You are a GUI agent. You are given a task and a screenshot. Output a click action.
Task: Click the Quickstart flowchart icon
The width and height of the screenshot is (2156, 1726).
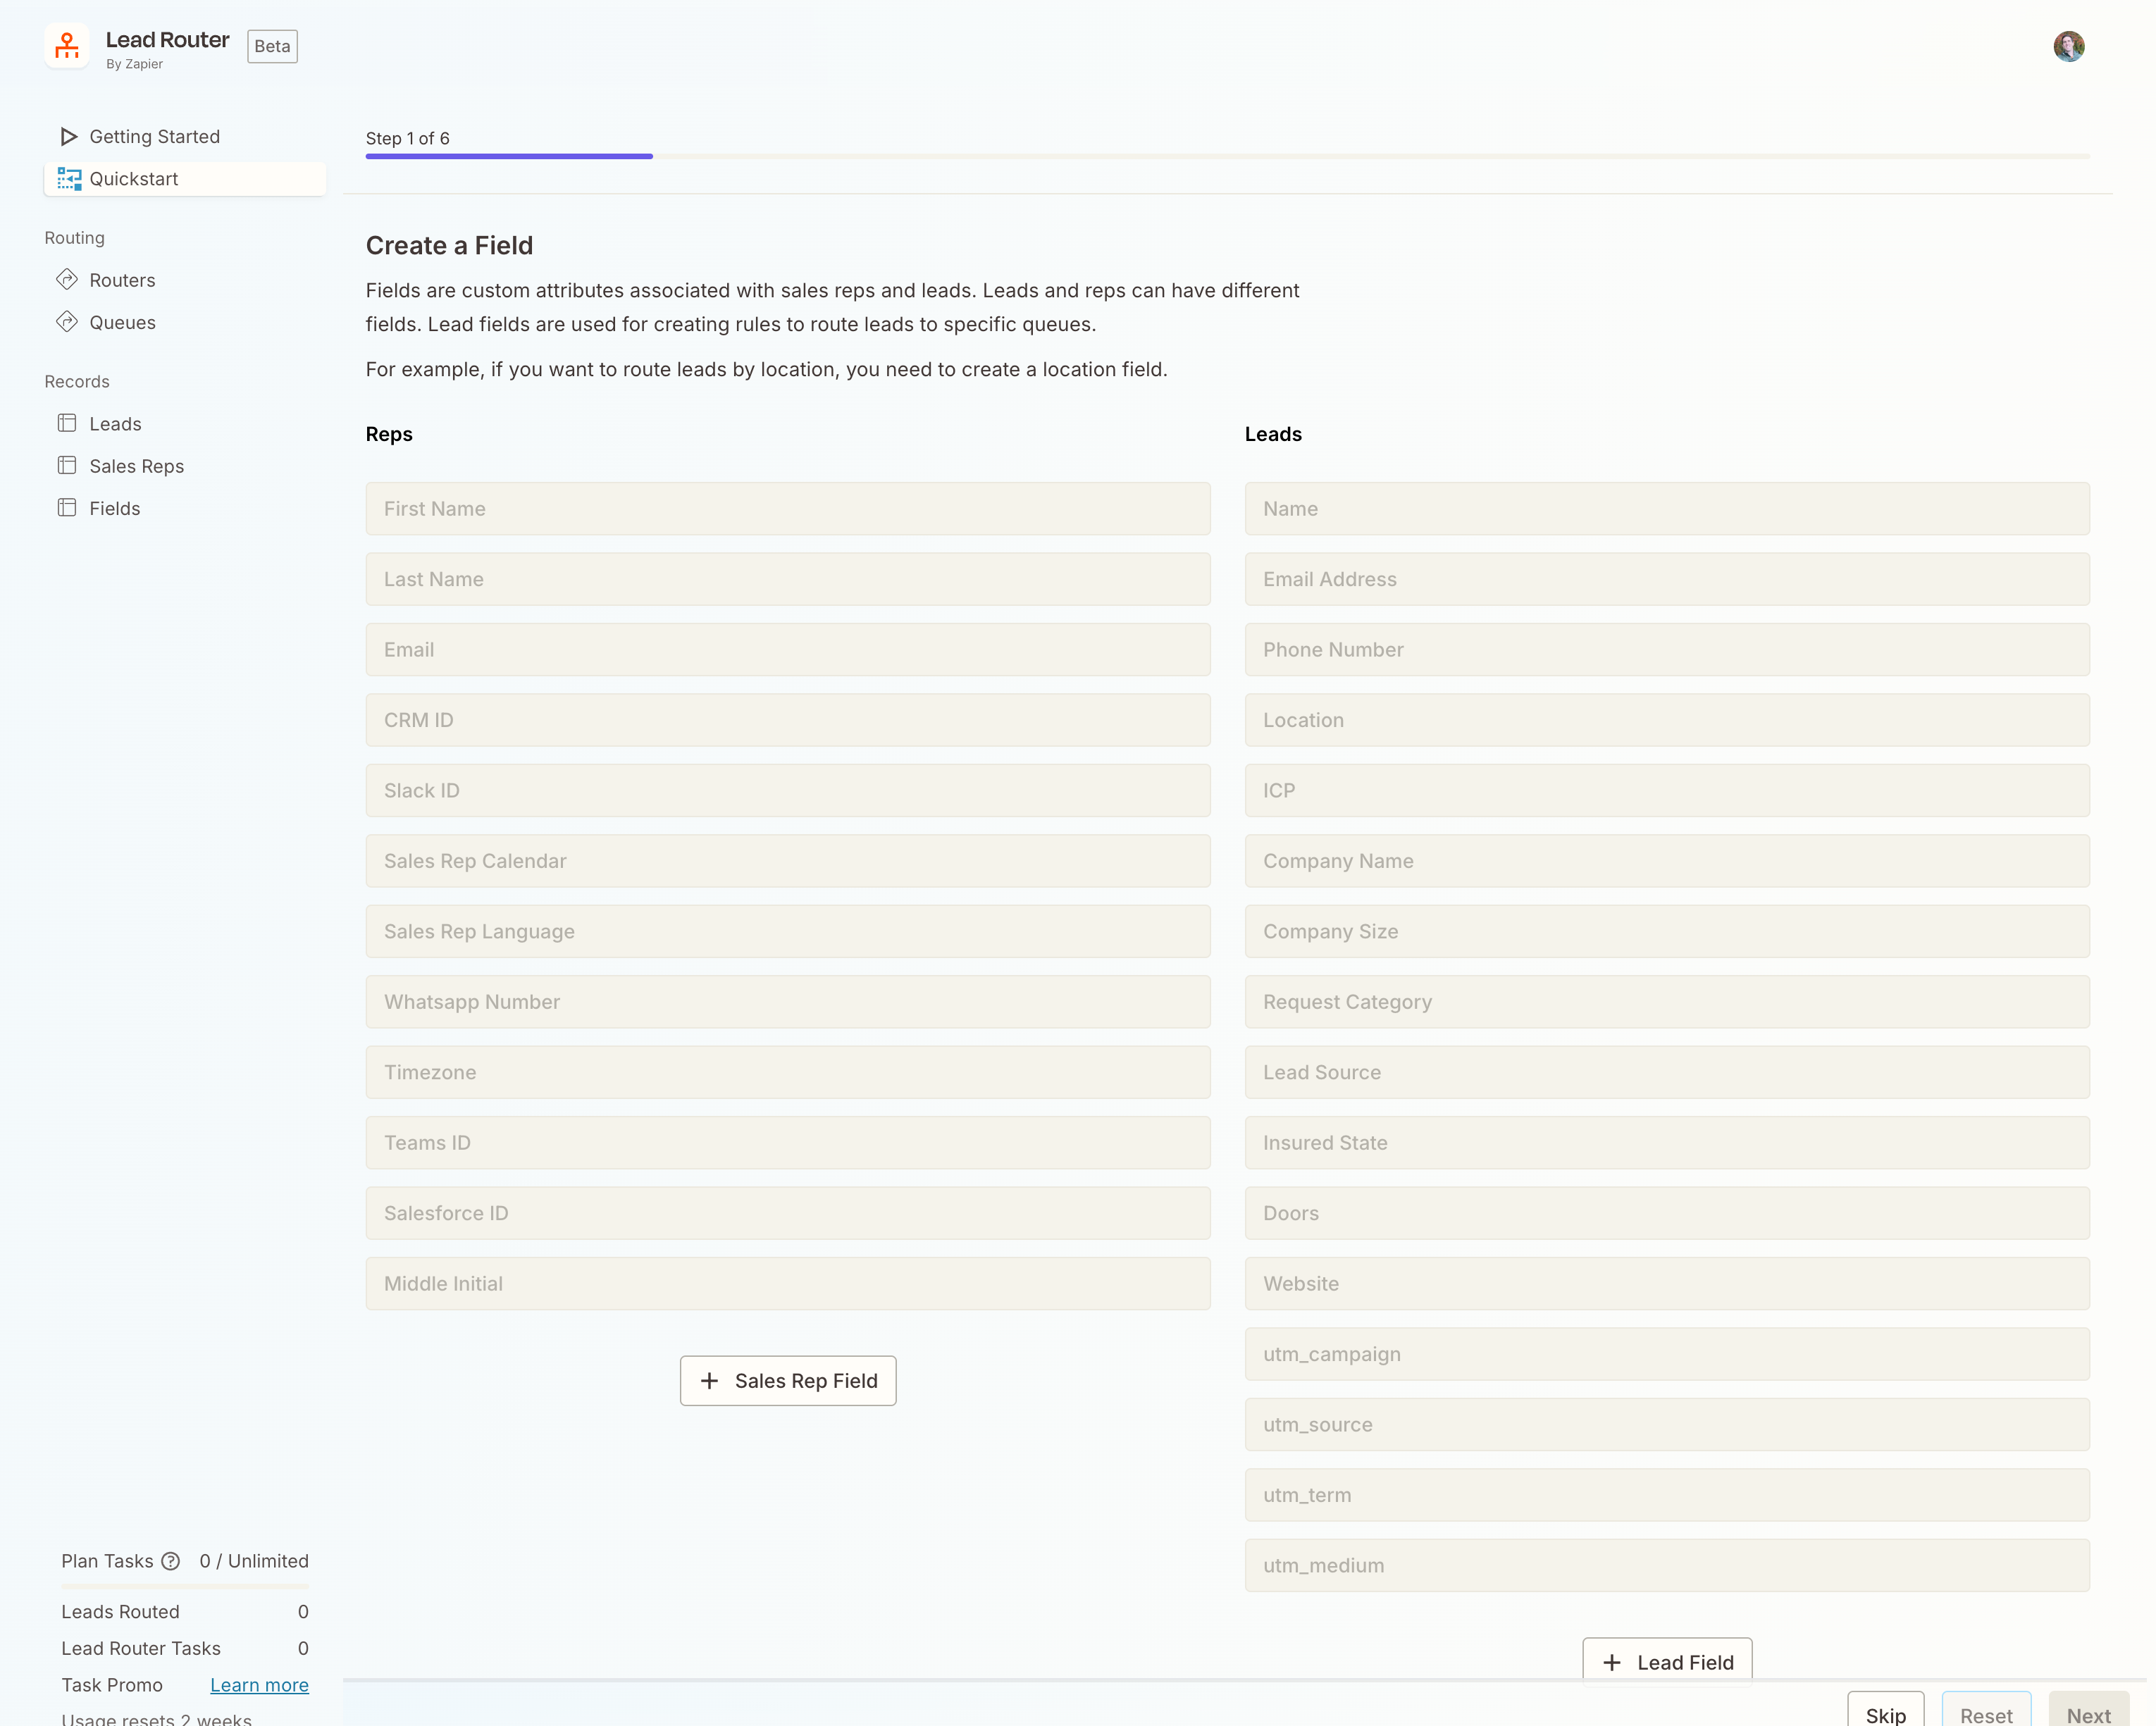coord(68,179)
